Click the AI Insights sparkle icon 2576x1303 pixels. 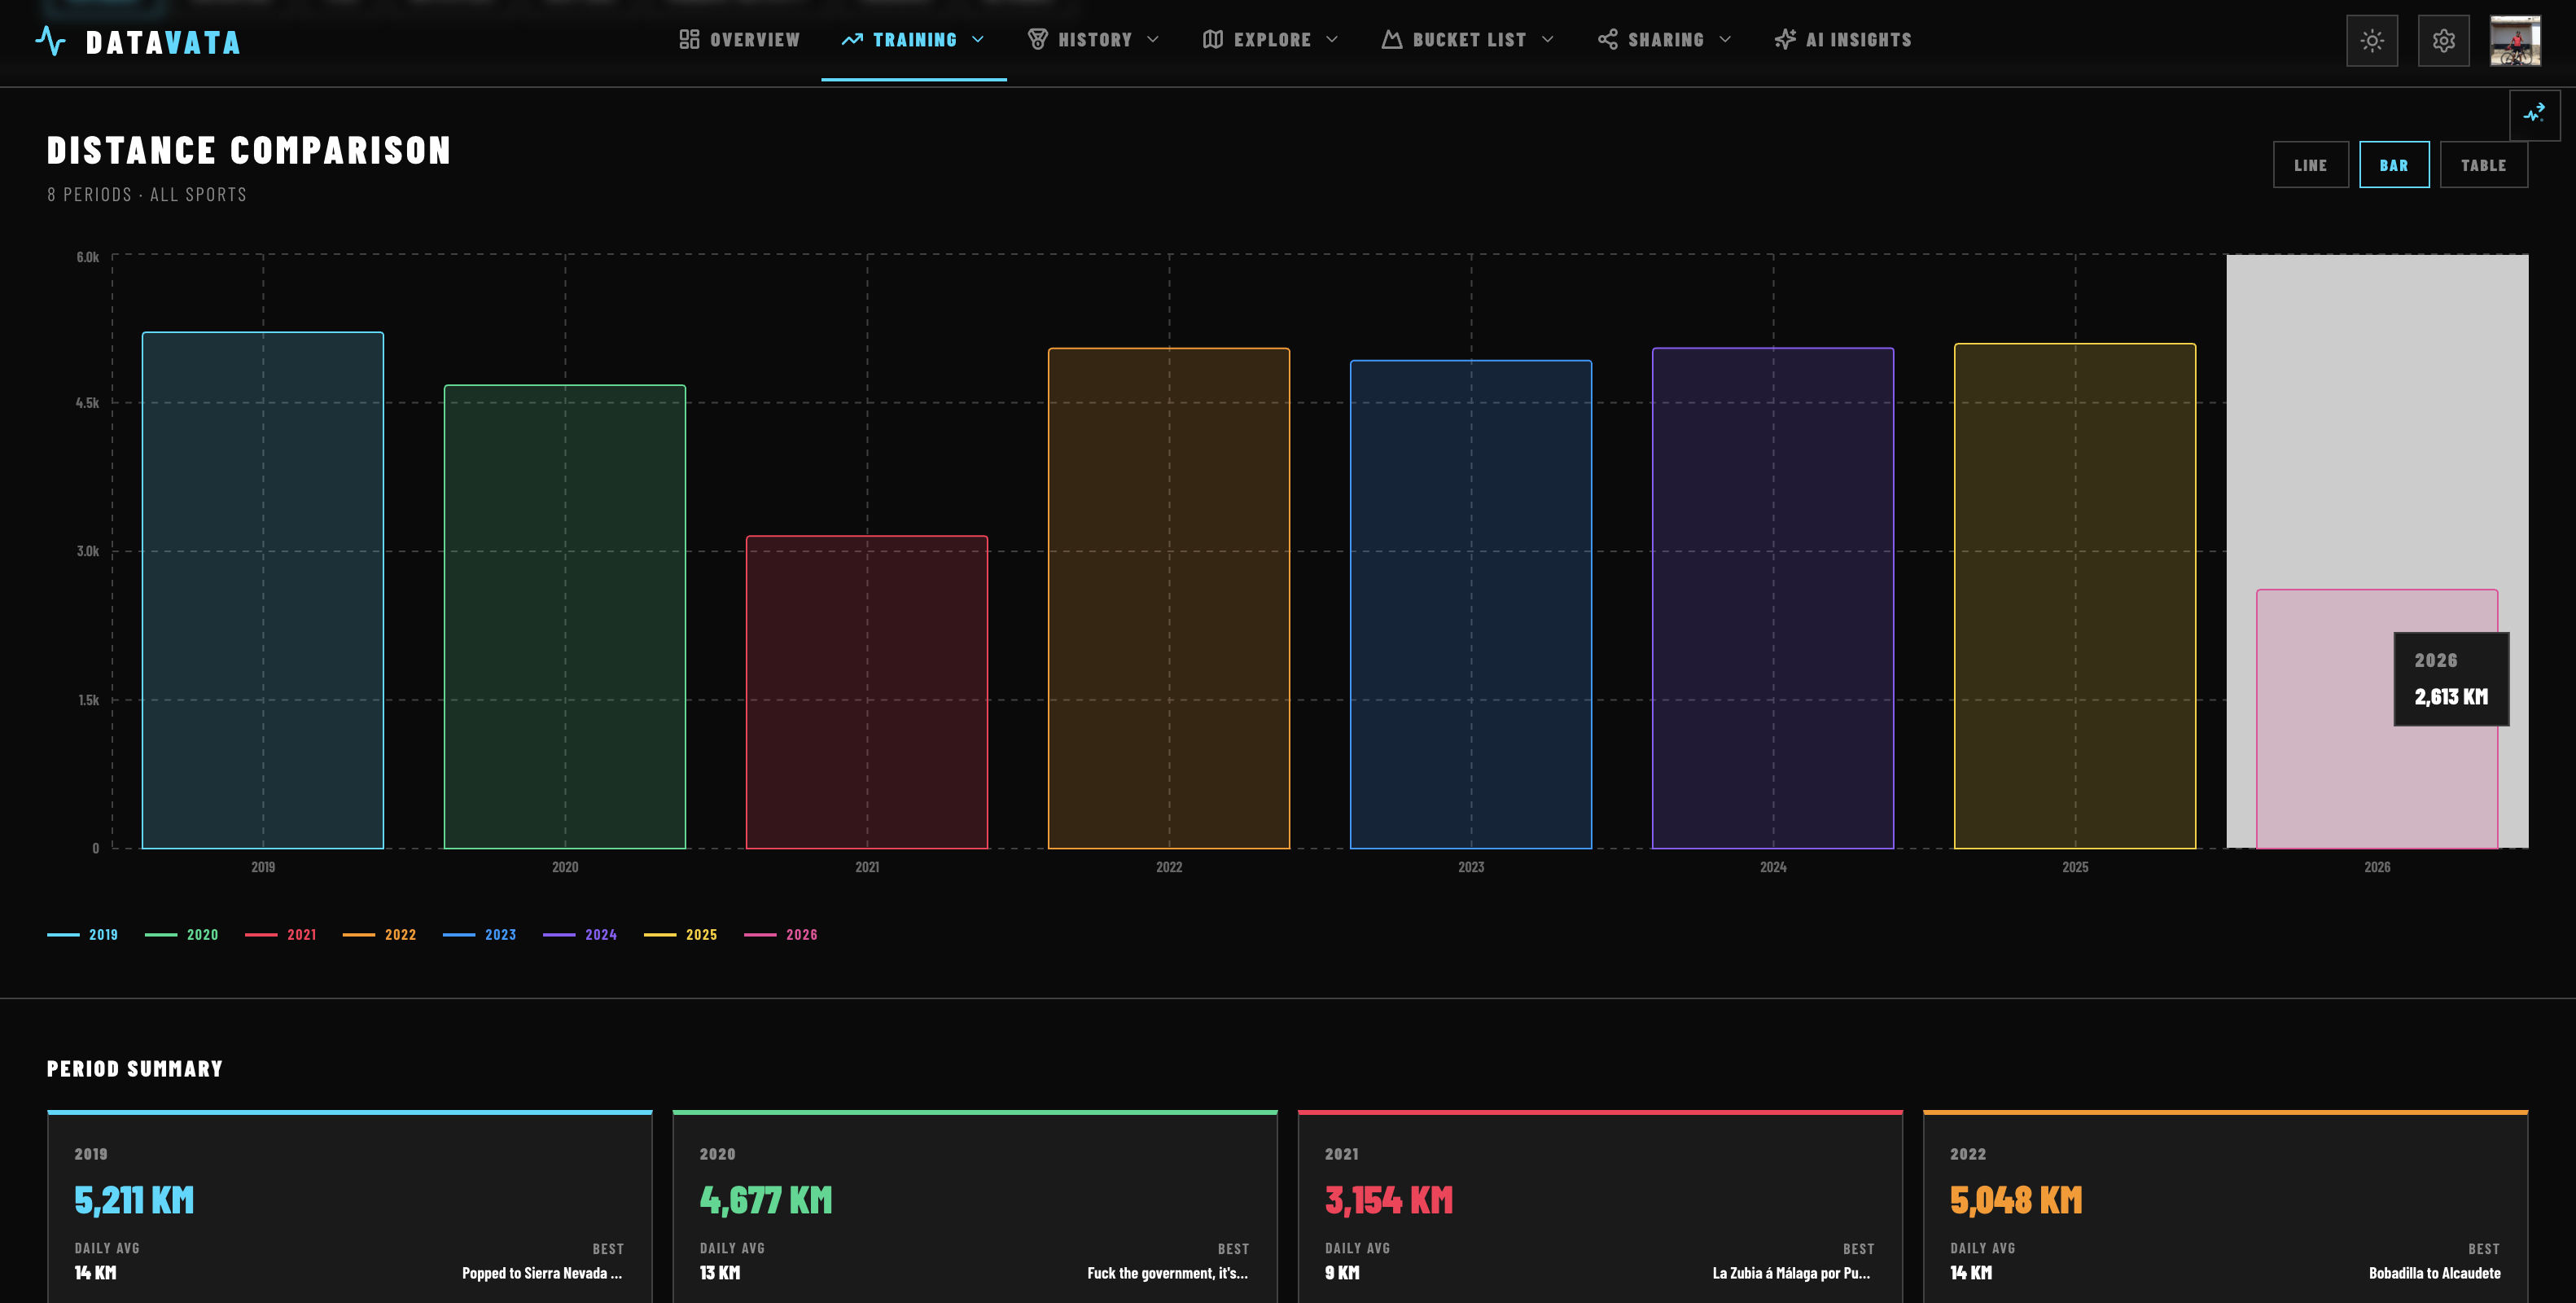[x=1785, y=39]
